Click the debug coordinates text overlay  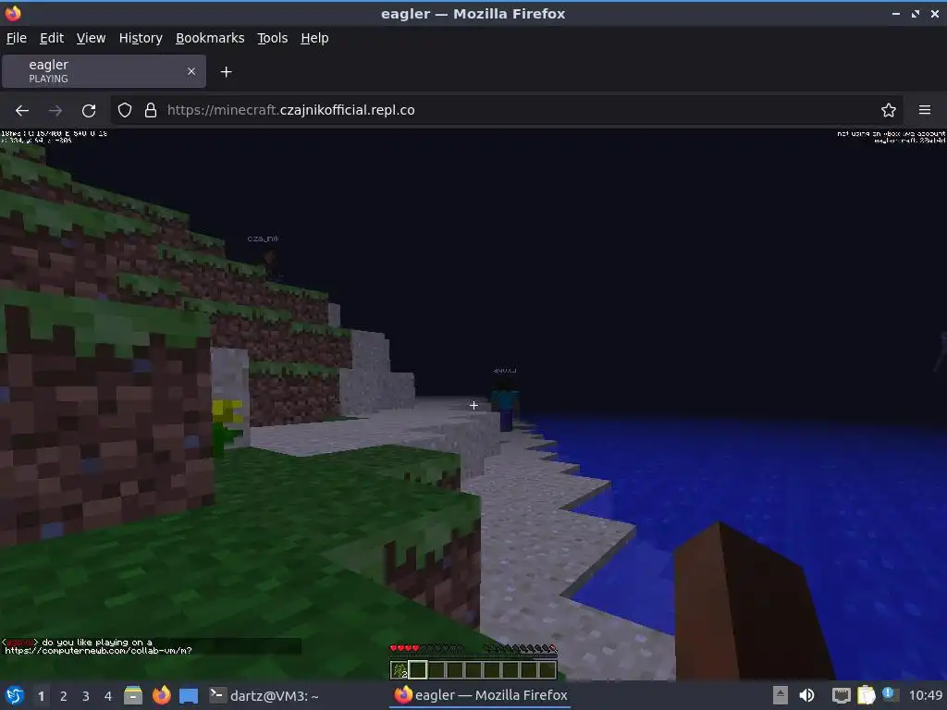coord(36,141)
